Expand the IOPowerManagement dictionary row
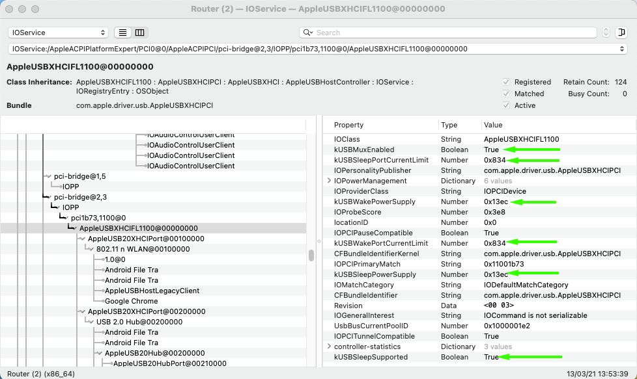 click(329, 181)
